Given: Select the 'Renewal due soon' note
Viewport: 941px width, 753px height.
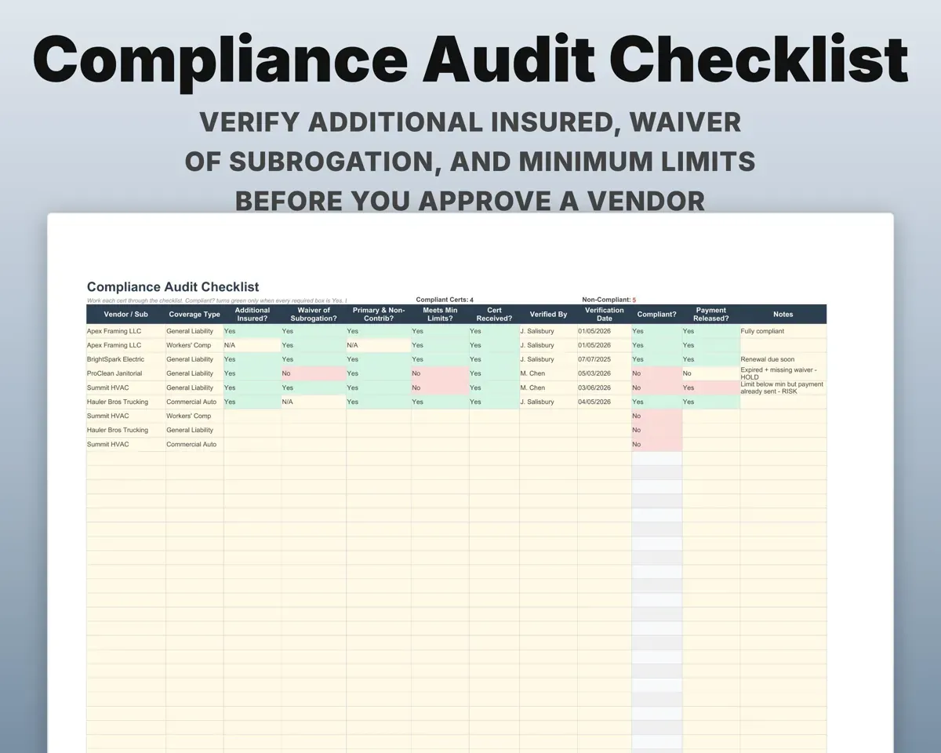Looking at the screenshot, I should (783, 359).
